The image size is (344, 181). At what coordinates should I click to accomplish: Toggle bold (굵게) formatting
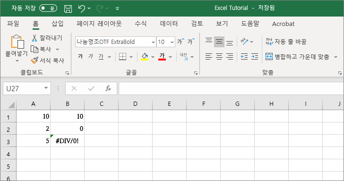(80, 57)
